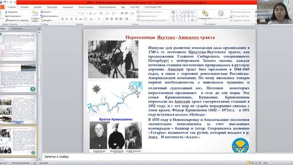Image resolution: width=293 pixels, height=165 pixels.
Task: Select the Right Arrow shape in gallery
Action: point(184,16)
